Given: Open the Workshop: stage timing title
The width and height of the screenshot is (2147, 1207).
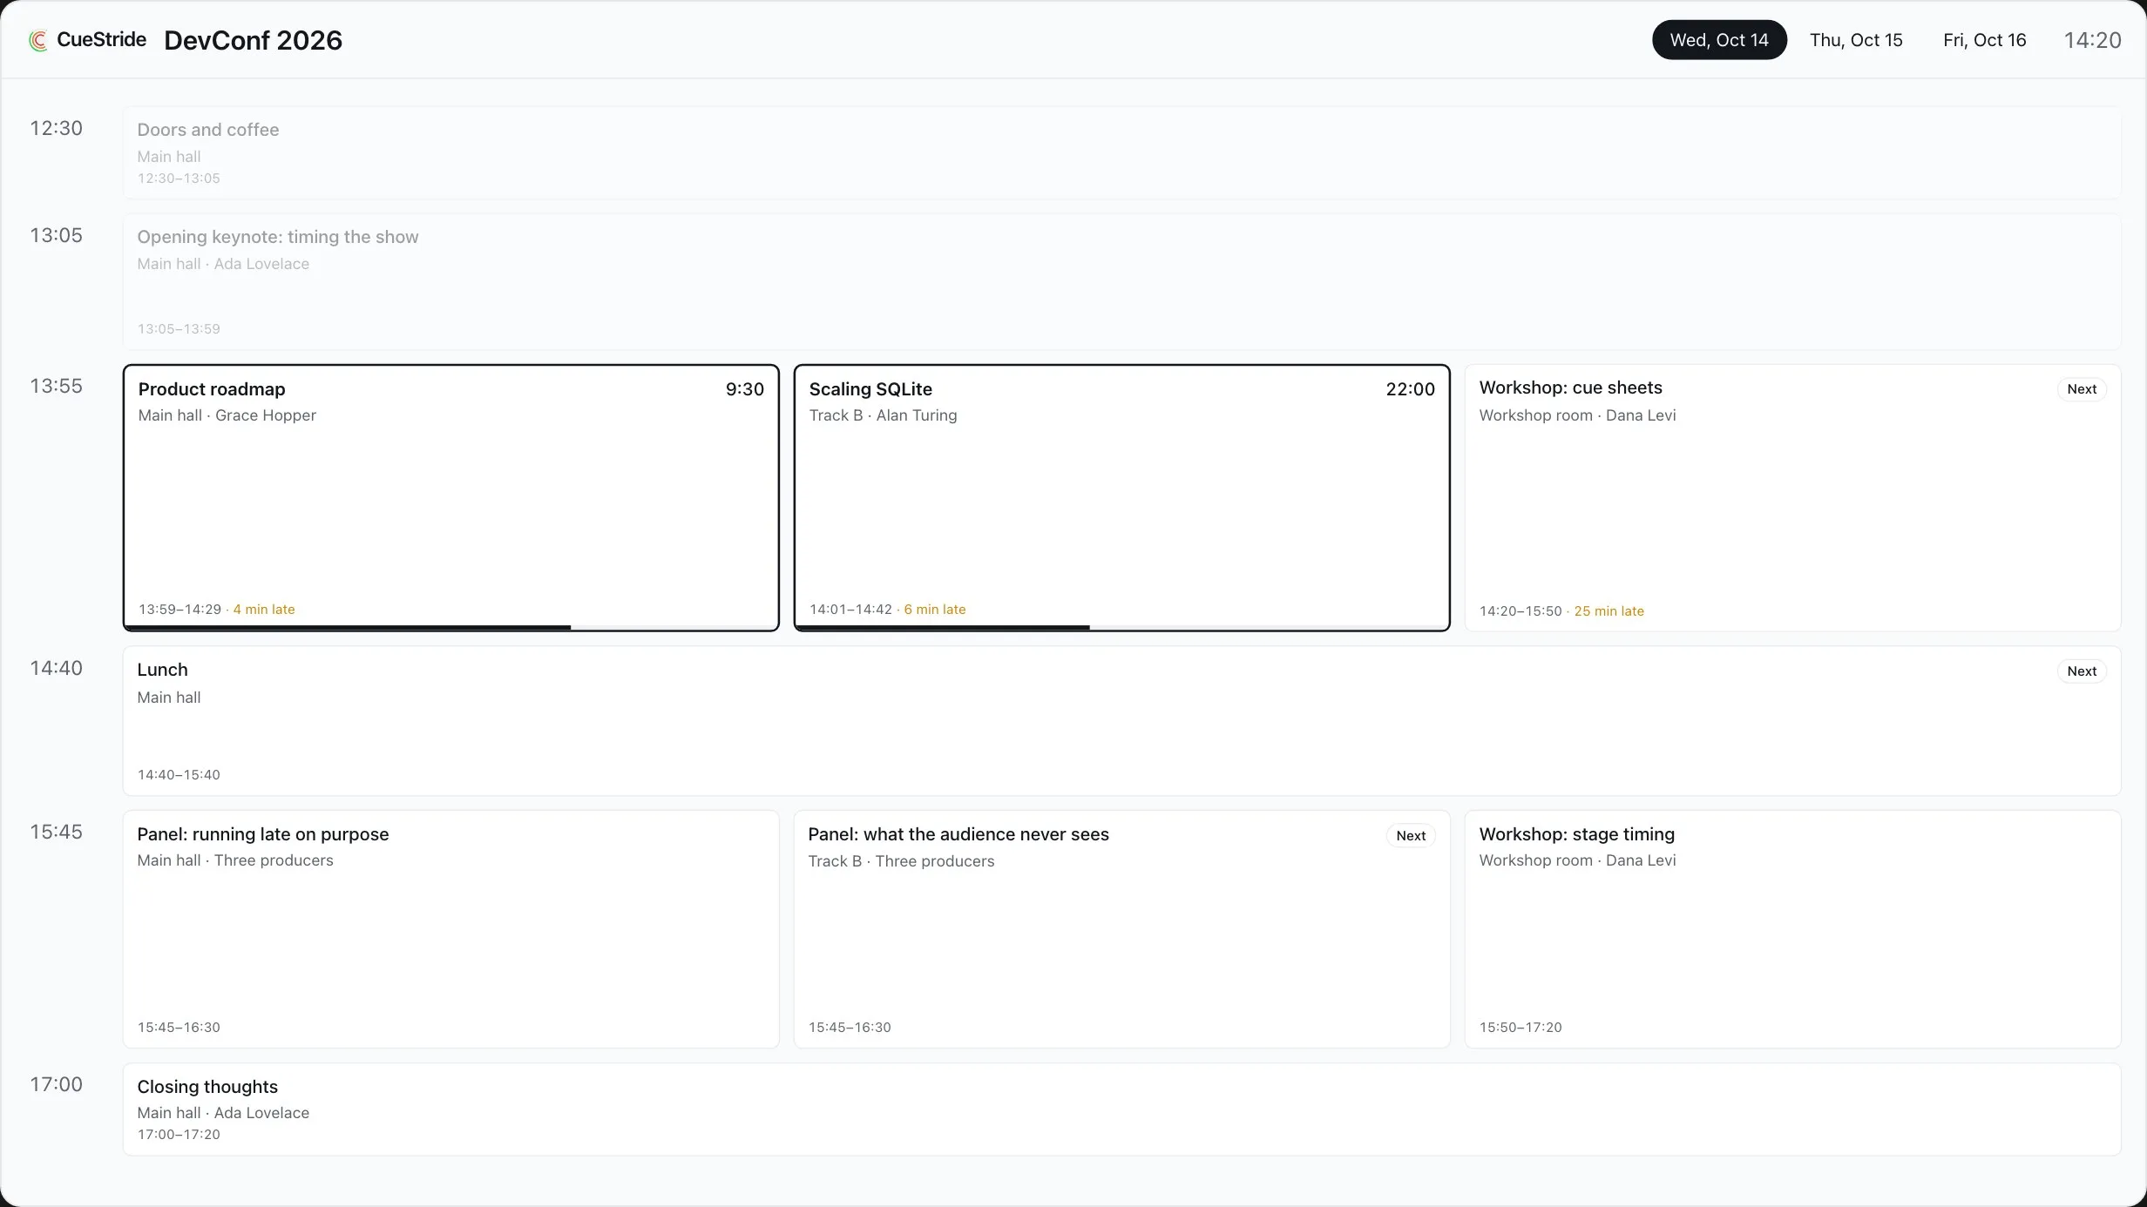Looking at the screenshot, I should point(1576,834).
